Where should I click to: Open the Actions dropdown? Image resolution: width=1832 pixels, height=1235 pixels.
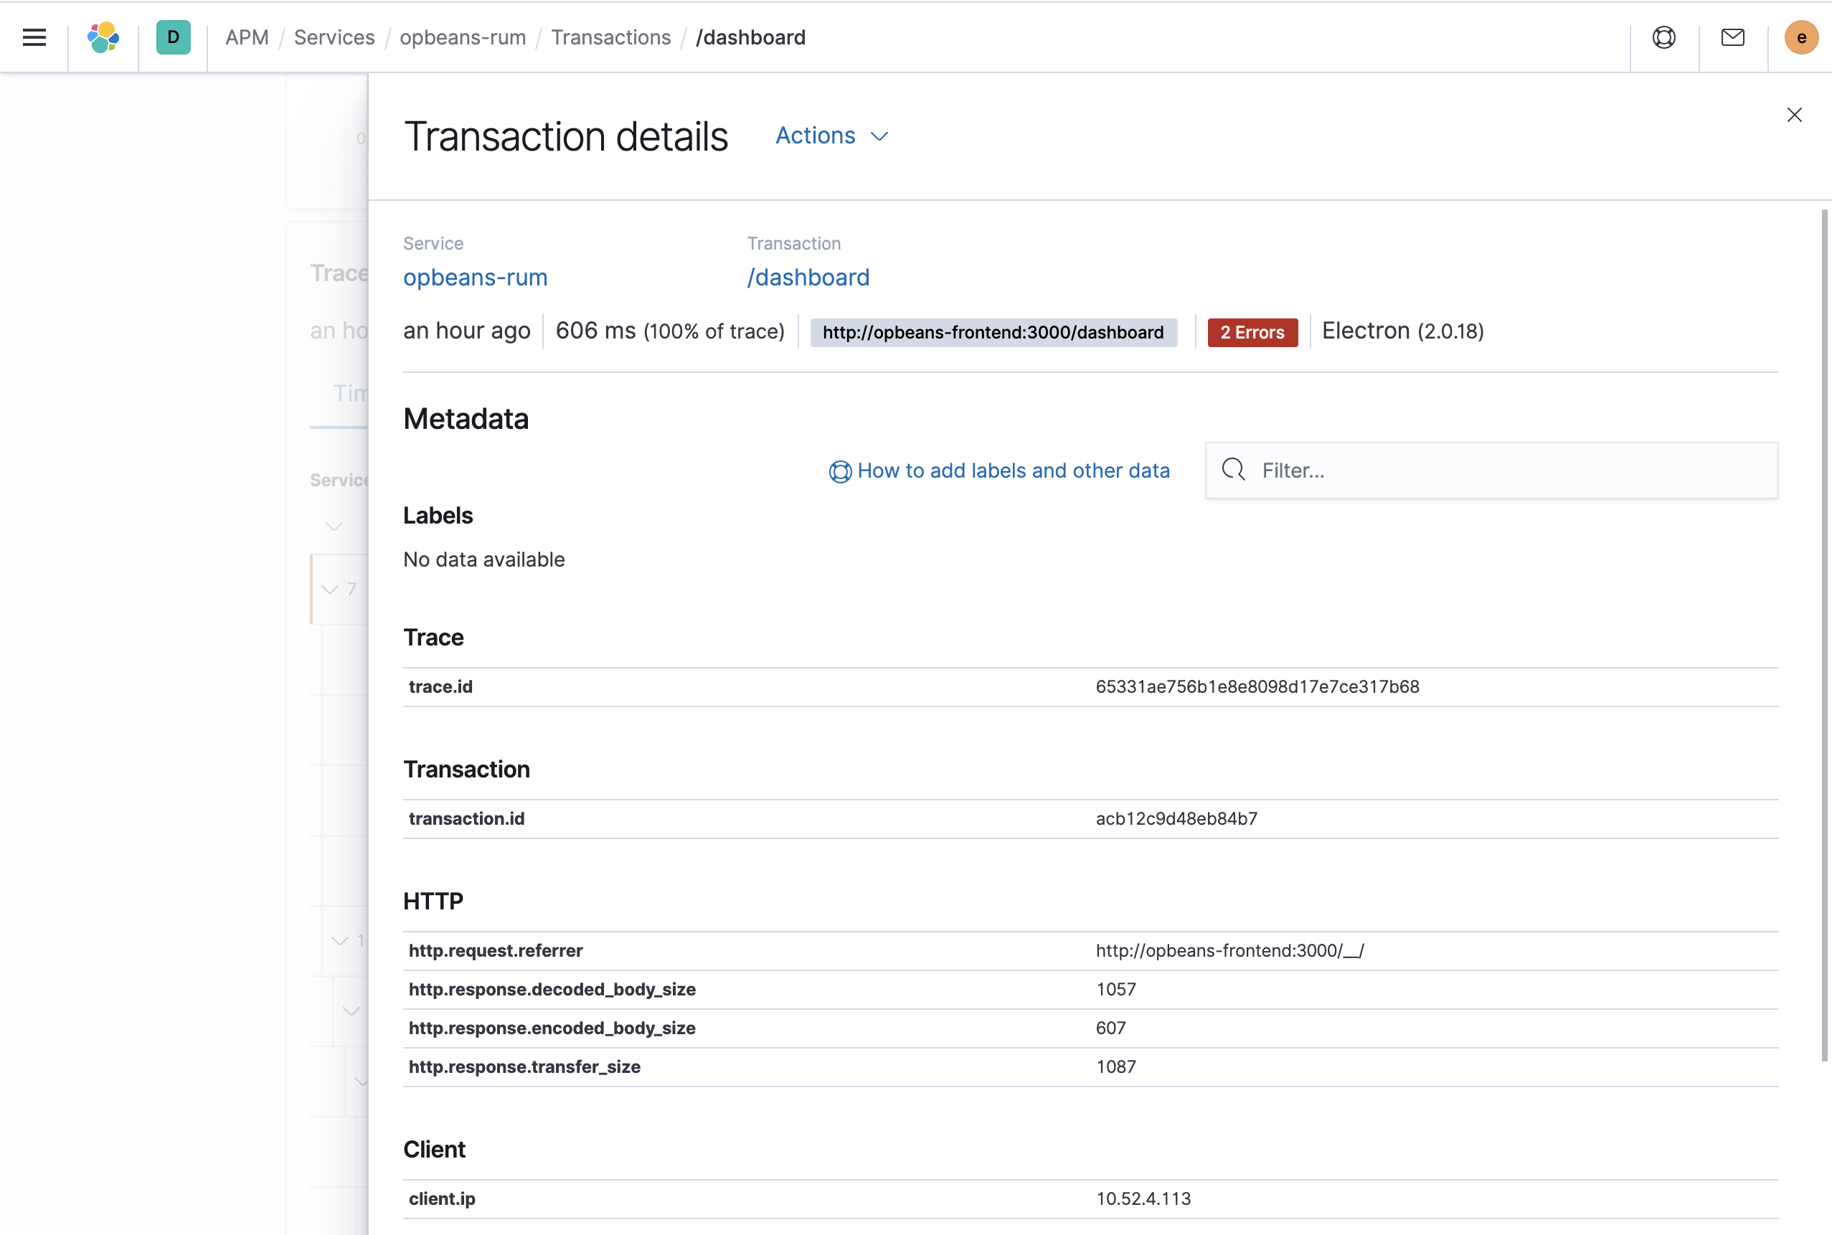tap(831, 136)
